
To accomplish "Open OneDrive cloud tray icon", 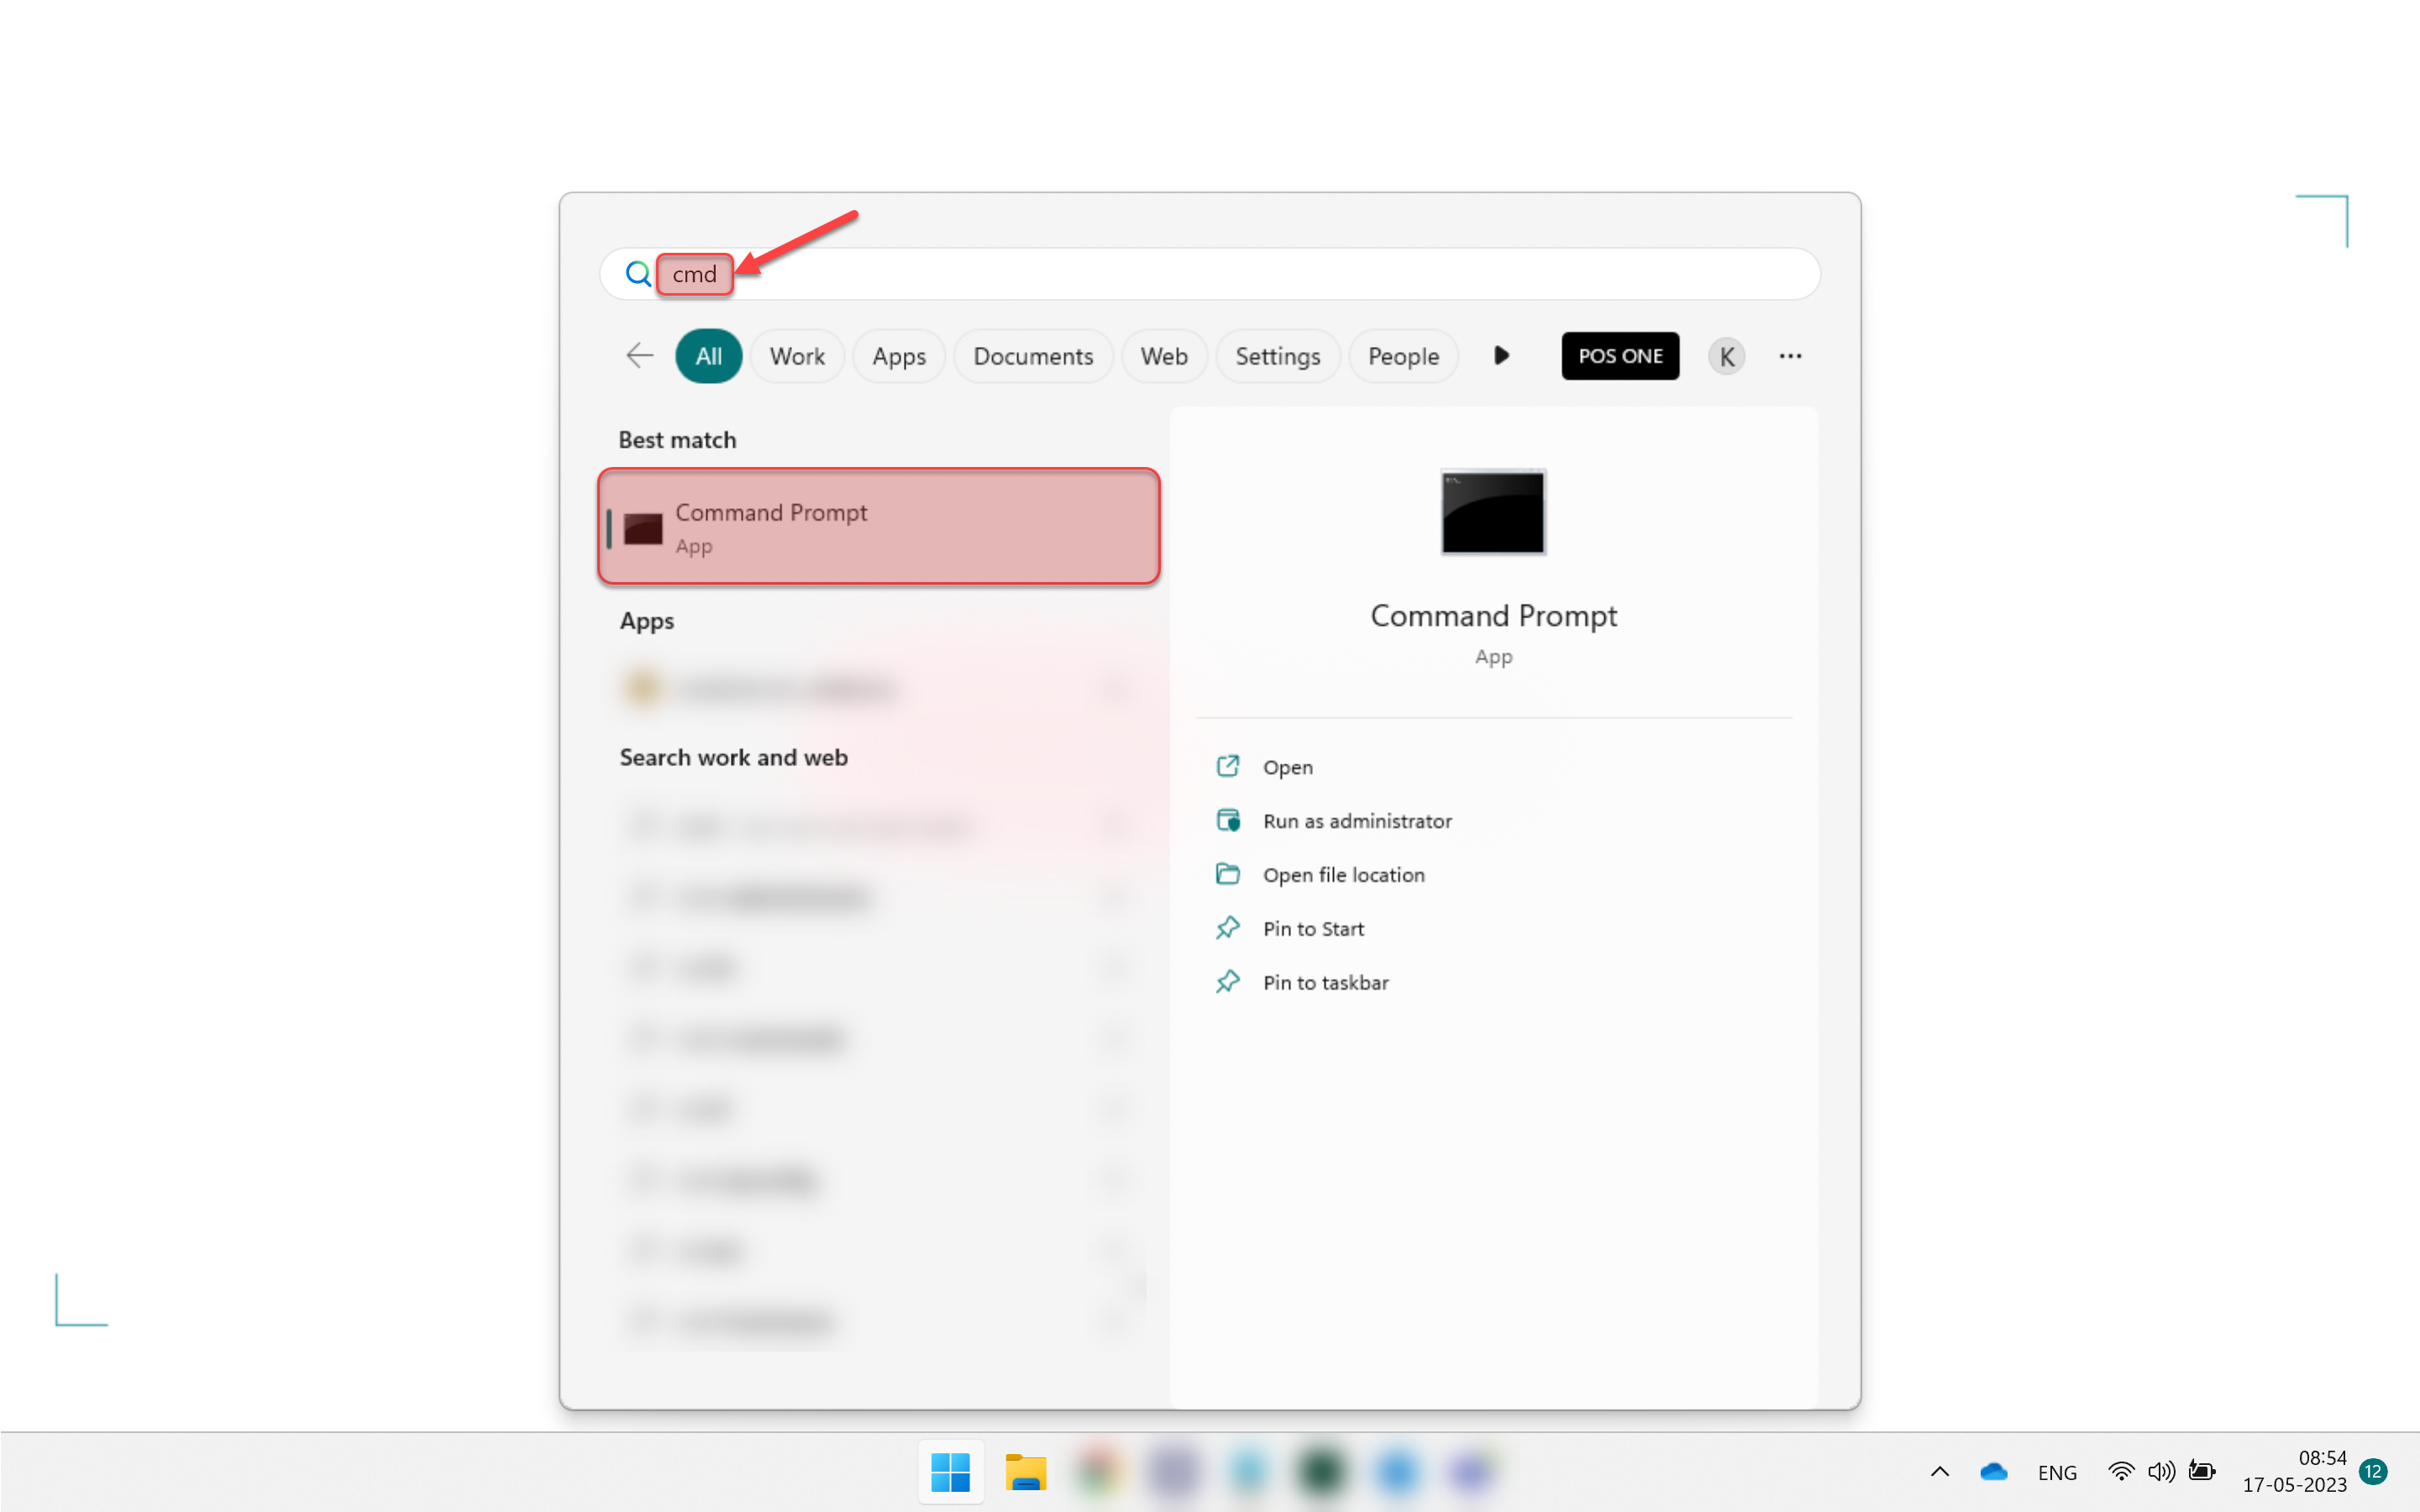I will (1993, 1472).
